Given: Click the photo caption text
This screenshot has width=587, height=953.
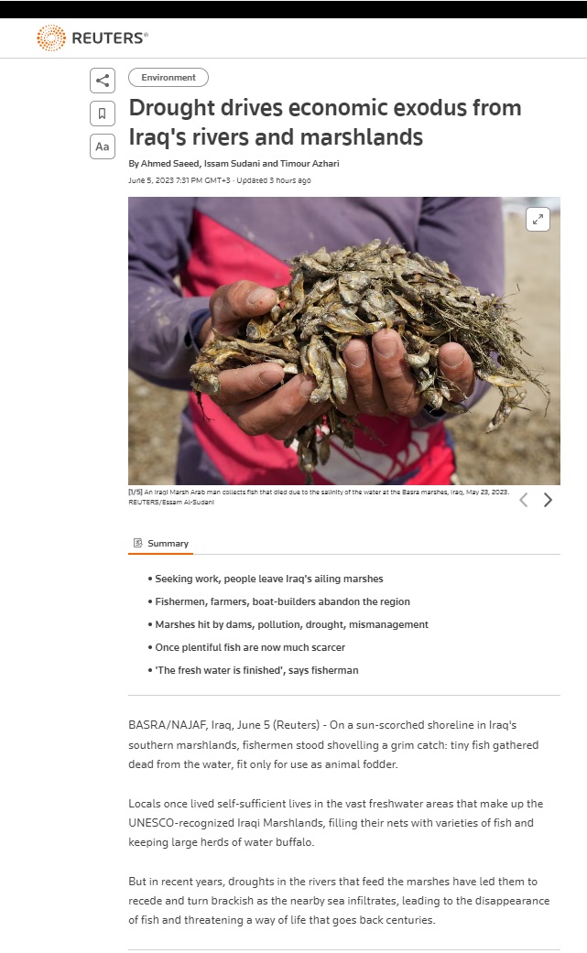Looking at the screenshot, I should (319, 496).
